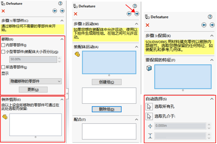The height and width of the screenshot is (144, 217).
Task: Click the Back arrow in left panel
Action: pyautogui.click(x=55, y=11)
